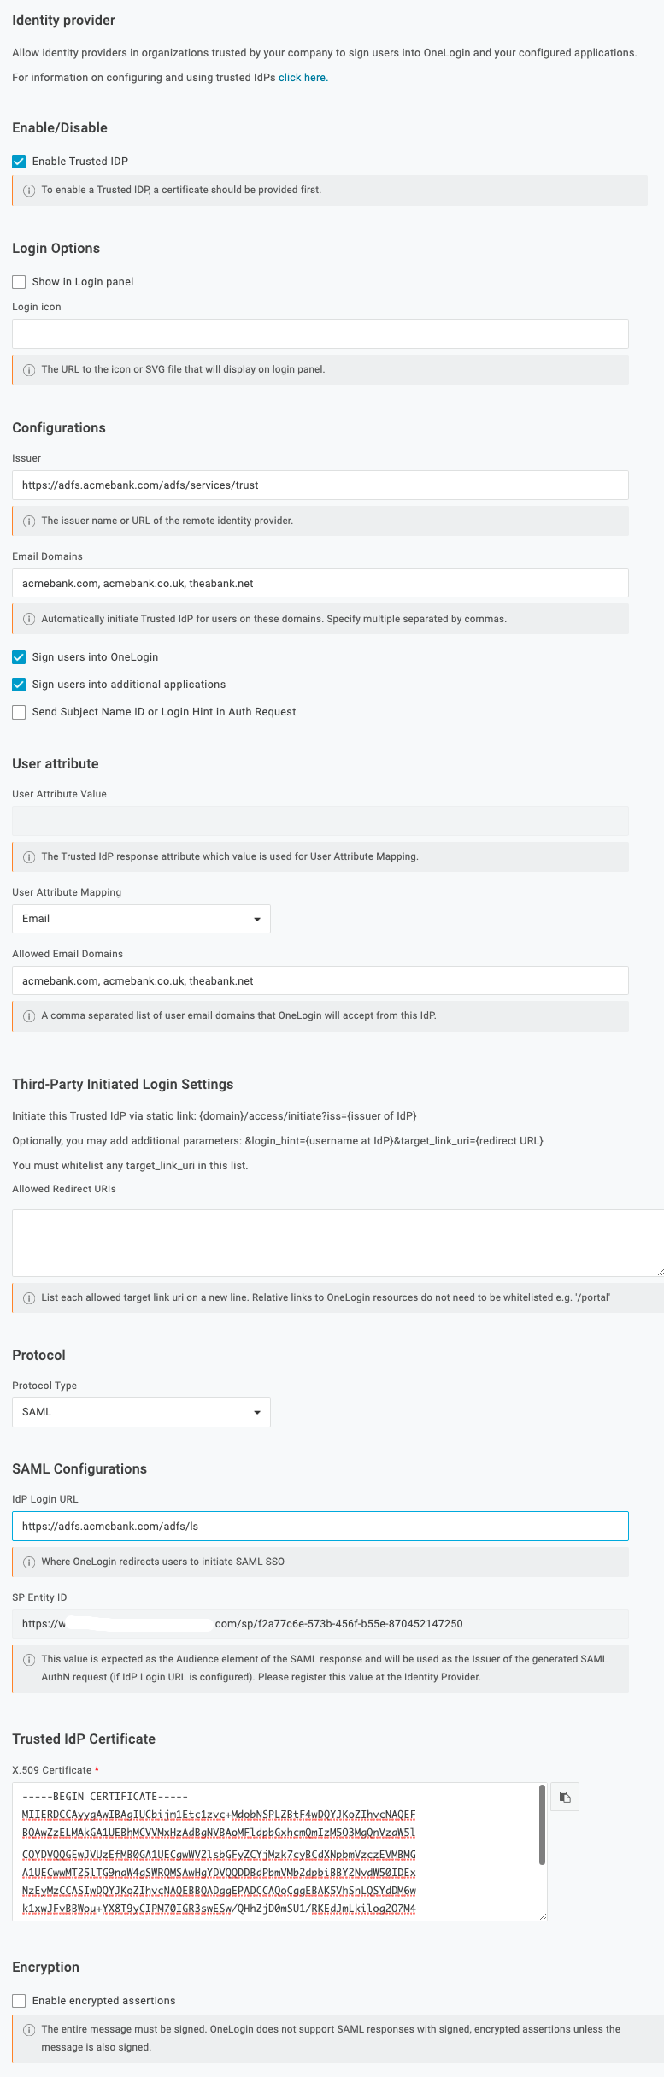
Task: Click the Issuer hint info icon
Action: point(29,520)
